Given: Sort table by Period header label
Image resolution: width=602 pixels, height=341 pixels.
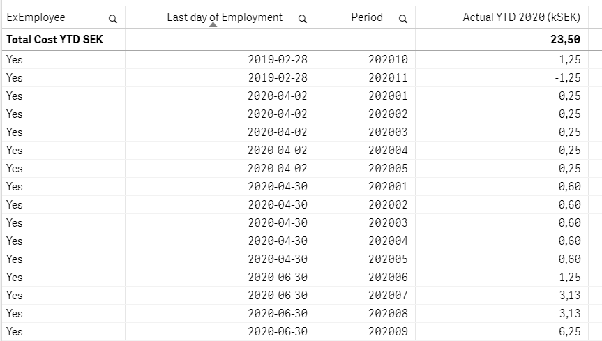Looking at the screenshot, I should coord(367,17).
